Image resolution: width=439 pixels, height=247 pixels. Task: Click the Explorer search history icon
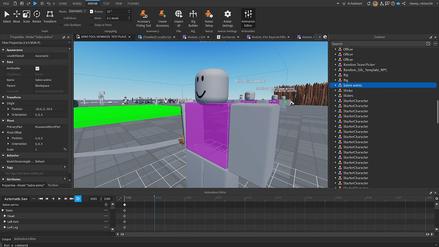pyautogui.click(x=428, y=44)
